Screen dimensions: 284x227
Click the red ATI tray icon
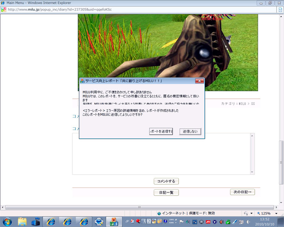tap(208, 222)
